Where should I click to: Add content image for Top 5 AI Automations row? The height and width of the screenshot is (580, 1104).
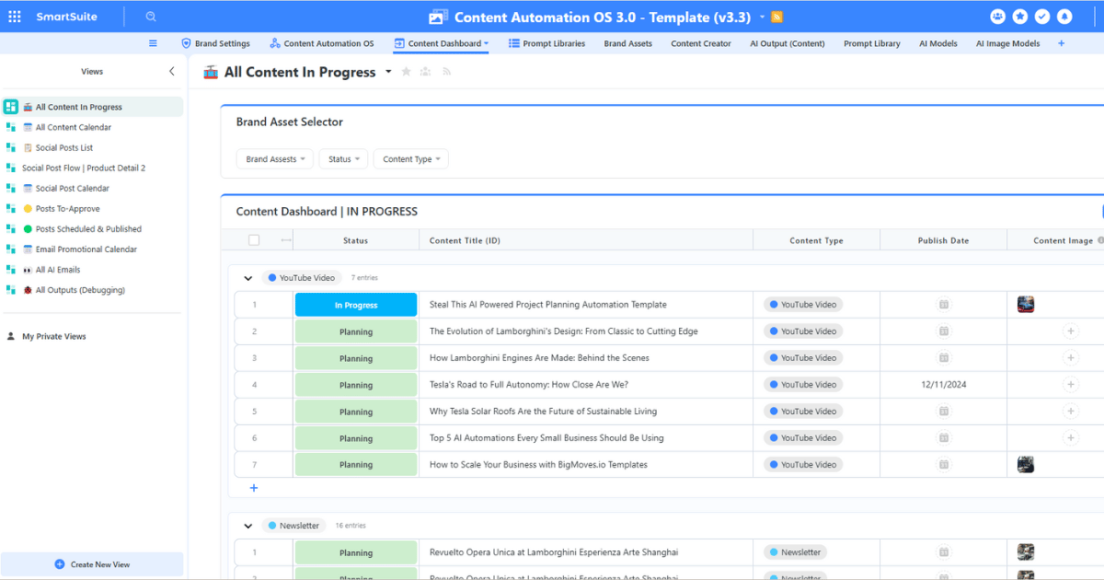(x=1070, y=438)
